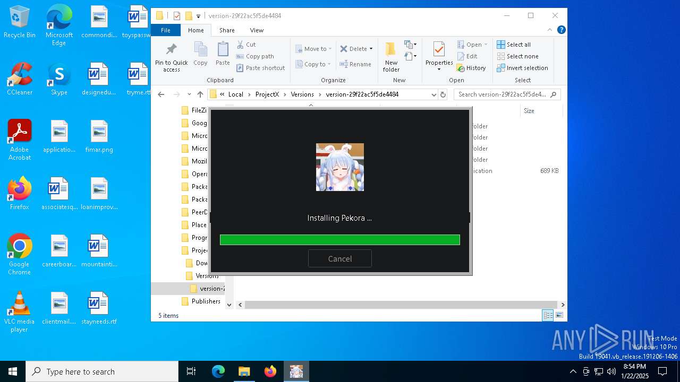Select the fimar.png desktop file
This screenshot has width=680, height=382.
coord(99,136)
